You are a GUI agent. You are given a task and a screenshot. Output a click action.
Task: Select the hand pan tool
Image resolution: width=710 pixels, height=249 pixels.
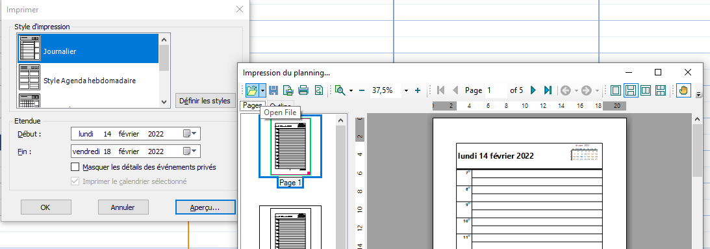pos(683,90)
